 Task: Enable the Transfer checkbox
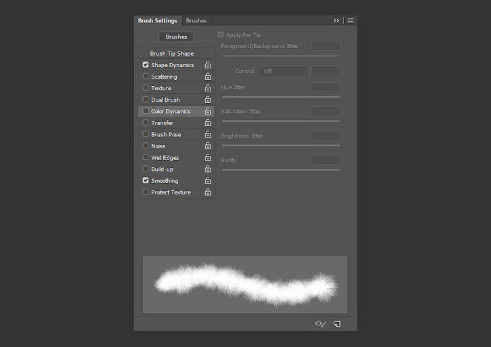point(146,123)
